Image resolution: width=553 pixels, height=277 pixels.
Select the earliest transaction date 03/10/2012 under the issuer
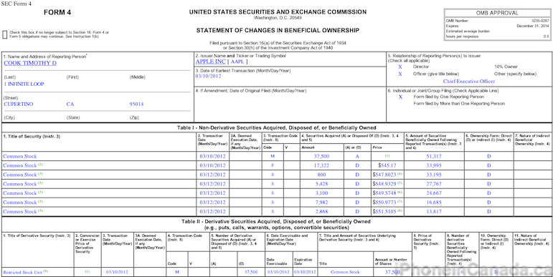coord(208,76)
